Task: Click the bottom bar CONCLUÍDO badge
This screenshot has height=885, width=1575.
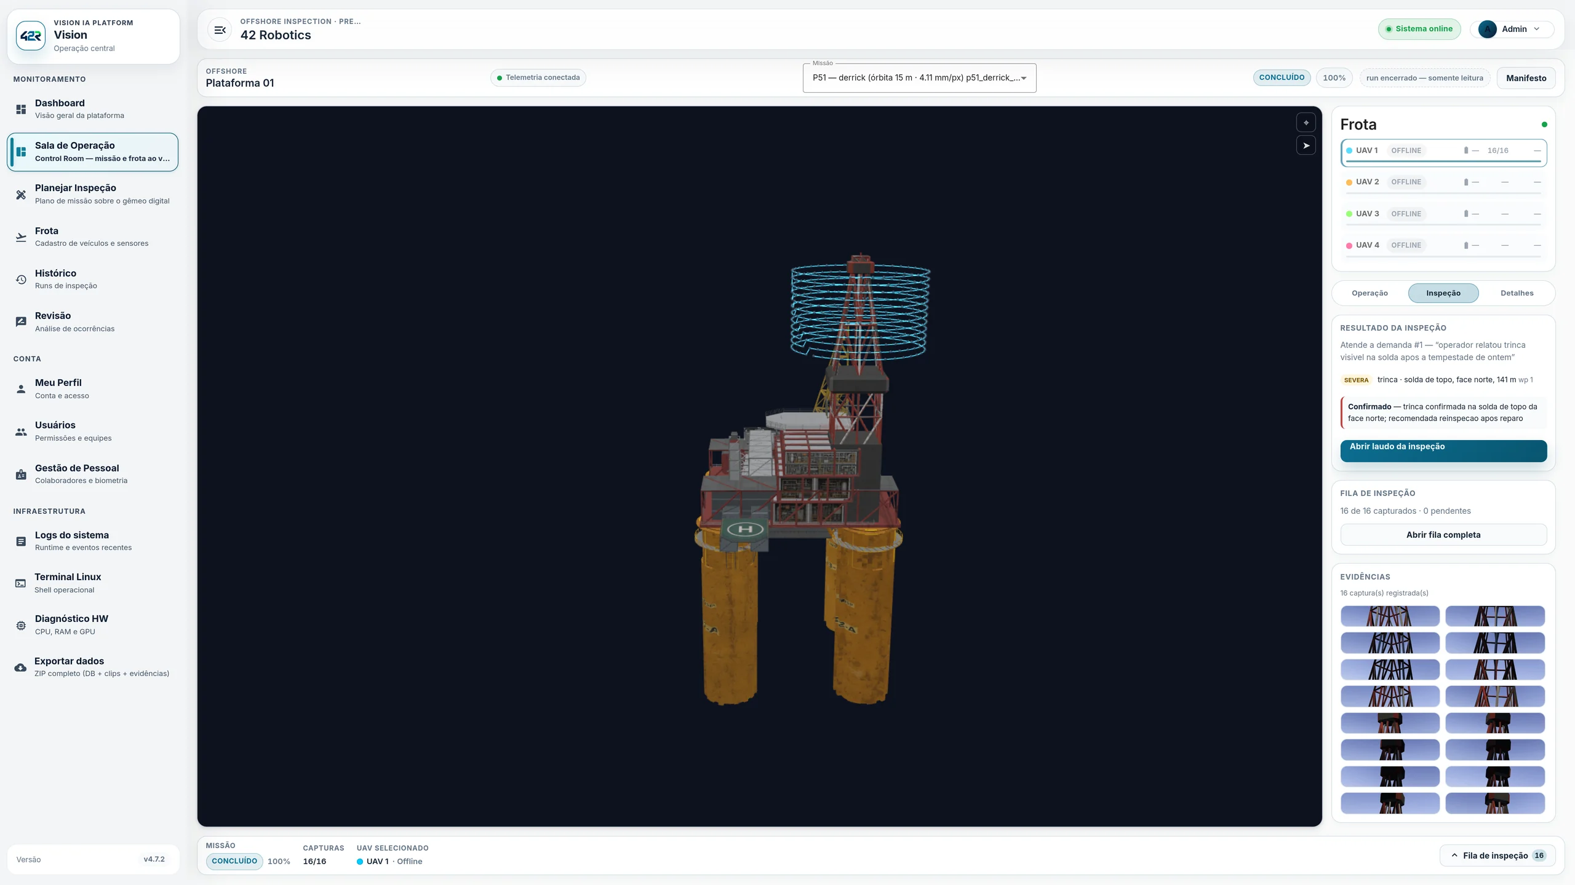Action: (234, 861)
